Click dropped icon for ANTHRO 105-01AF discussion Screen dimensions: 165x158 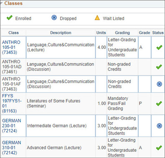coord(159,84)
